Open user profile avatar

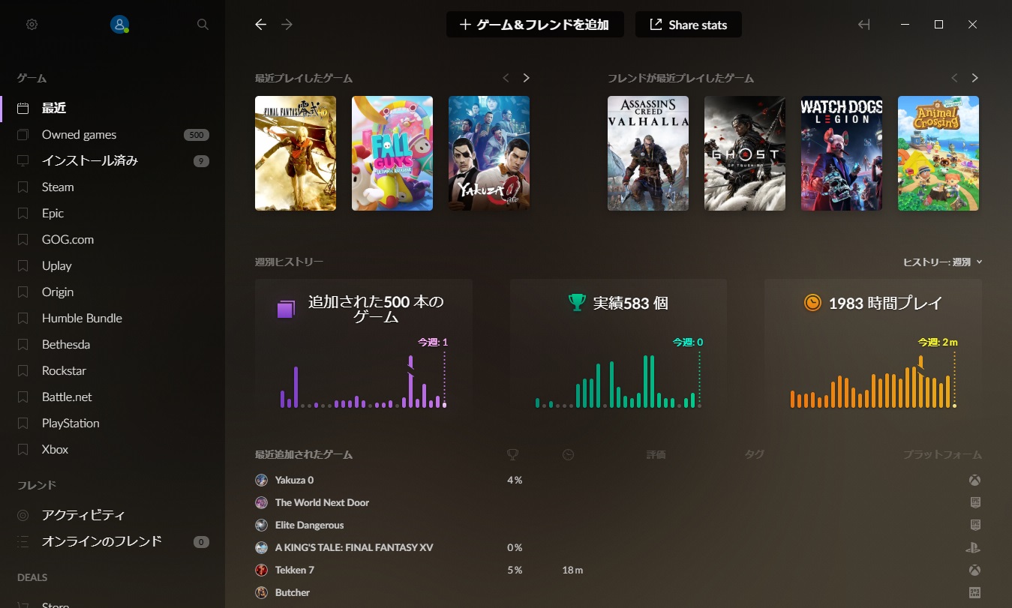(119, 25)
